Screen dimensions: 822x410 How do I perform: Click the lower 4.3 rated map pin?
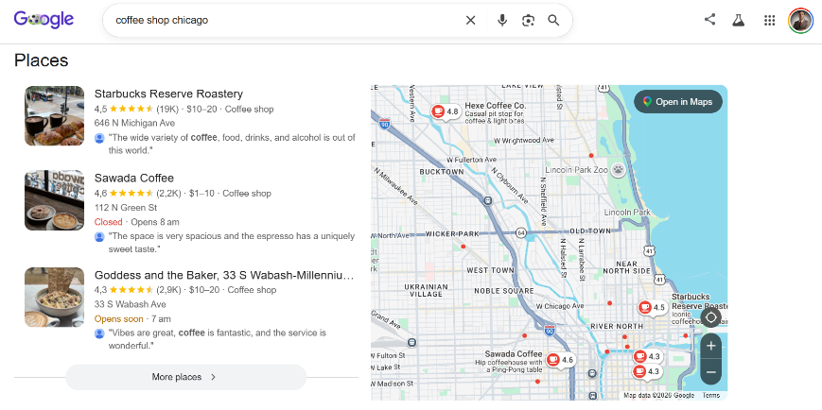pyautogui.click(x=647, y=371)
